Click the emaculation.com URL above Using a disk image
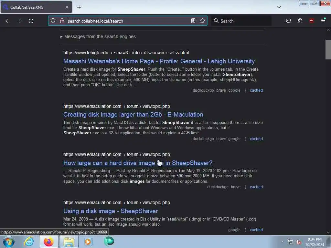This screenshot has width=331, height=248. coord(116,202)
